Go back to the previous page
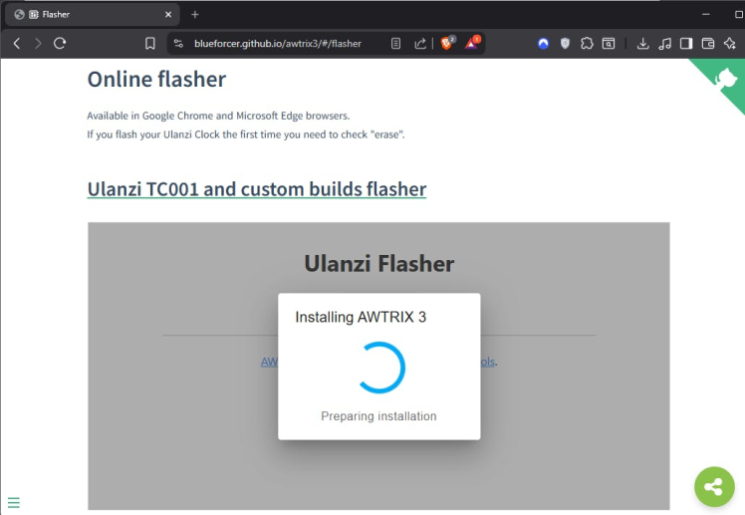The height and width of the screenshot is (515, 745). [17, 44]
